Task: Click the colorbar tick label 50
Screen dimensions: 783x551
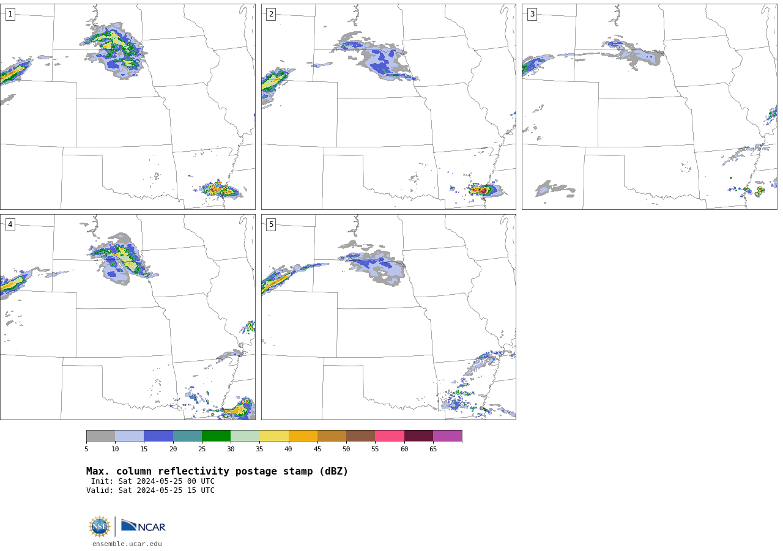Action: coord(346,449)
